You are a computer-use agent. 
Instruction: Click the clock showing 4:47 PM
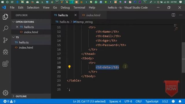click(173, 2)
